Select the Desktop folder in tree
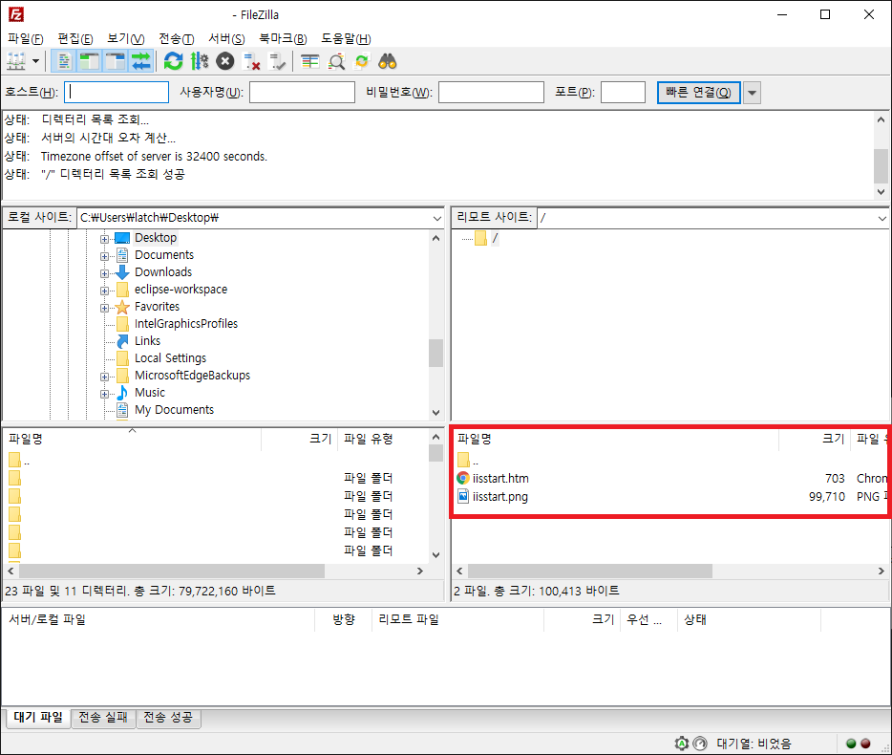Screen dimensions: 892x755 click(x=156, y=237)
